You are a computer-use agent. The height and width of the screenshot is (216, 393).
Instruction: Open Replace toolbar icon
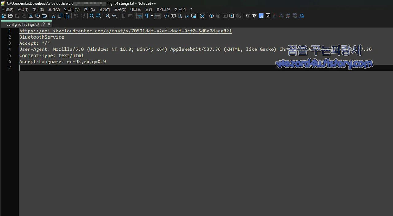tap(99, 16)
